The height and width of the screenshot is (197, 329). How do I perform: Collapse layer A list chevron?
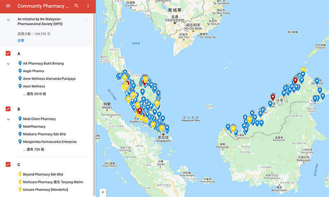pos(8,64)
